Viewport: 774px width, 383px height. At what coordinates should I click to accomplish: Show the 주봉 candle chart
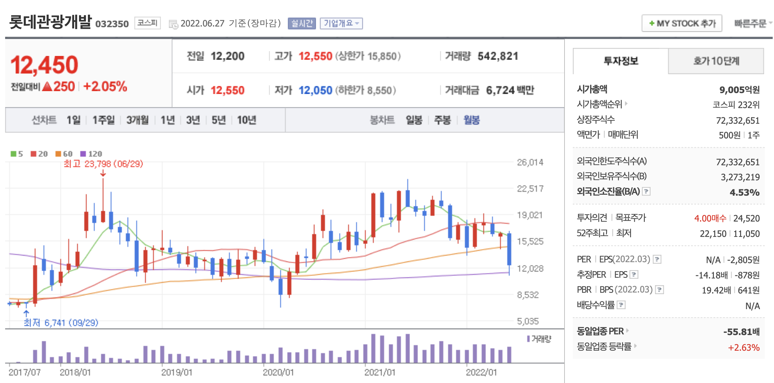coord(443,120)
